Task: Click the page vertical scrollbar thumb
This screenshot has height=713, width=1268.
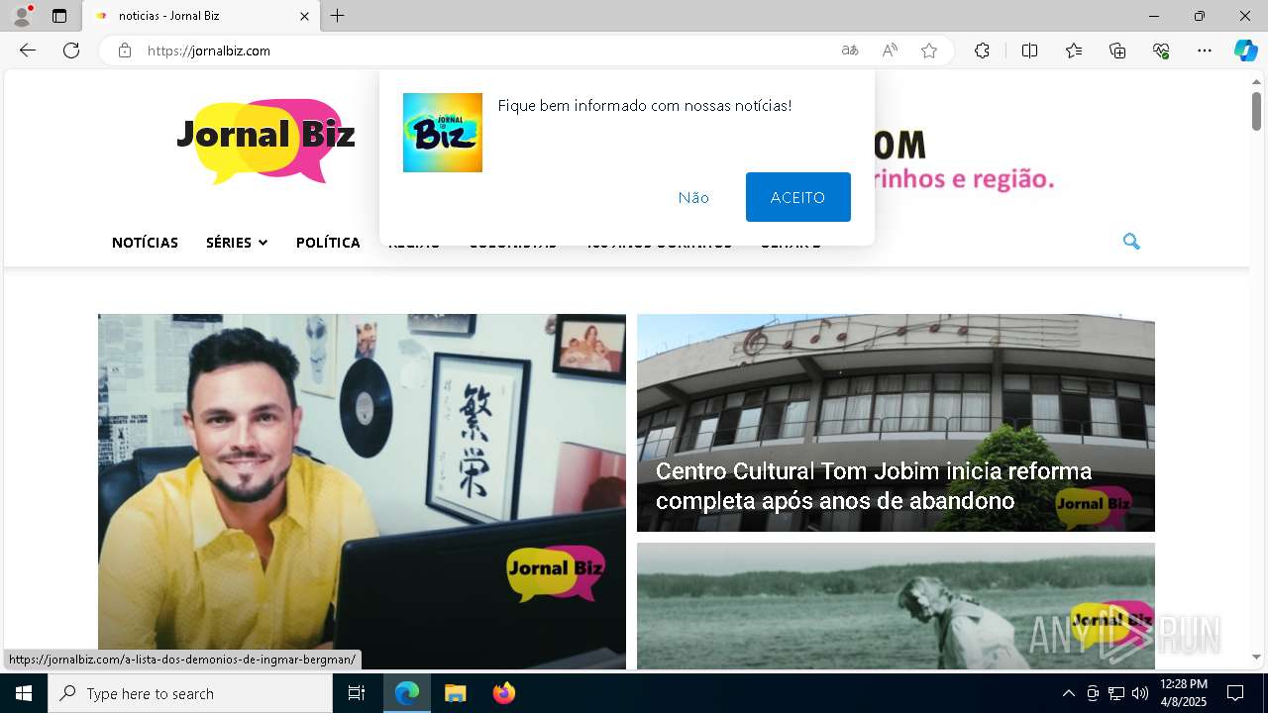Action: 1256,110
